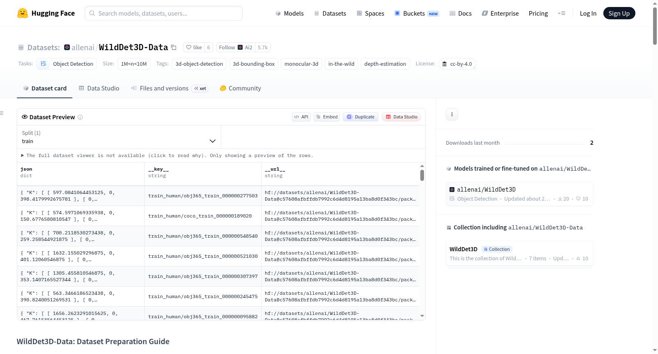Click the allenai avatar before dataset name
The height and width of the screenshot is (354, 658).
67,47
